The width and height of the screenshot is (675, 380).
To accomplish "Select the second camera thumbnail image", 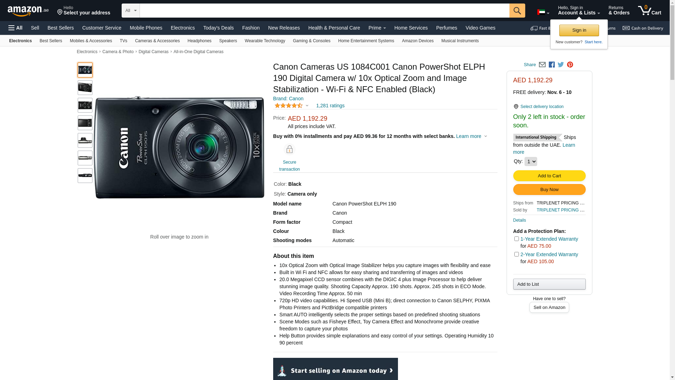I will click(x=85, y=88).
